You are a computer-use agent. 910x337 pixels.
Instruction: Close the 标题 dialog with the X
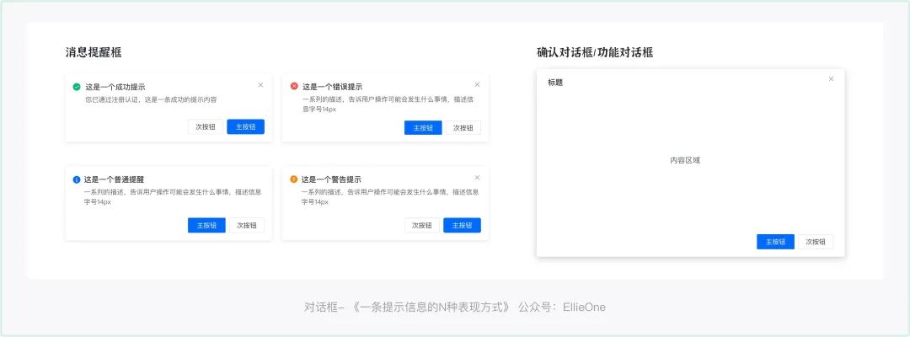pos(831,79)
